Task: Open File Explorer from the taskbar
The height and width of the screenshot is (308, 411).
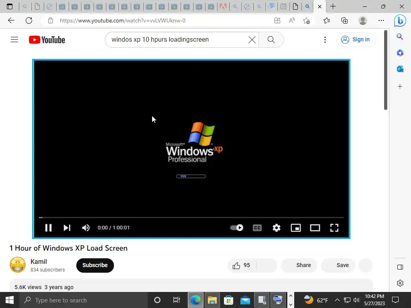Action: tap(212, 300)
